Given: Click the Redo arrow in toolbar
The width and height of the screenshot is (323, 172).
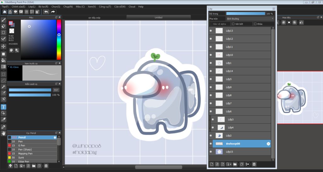Looking at the screenshot, I should pos(53,12).
